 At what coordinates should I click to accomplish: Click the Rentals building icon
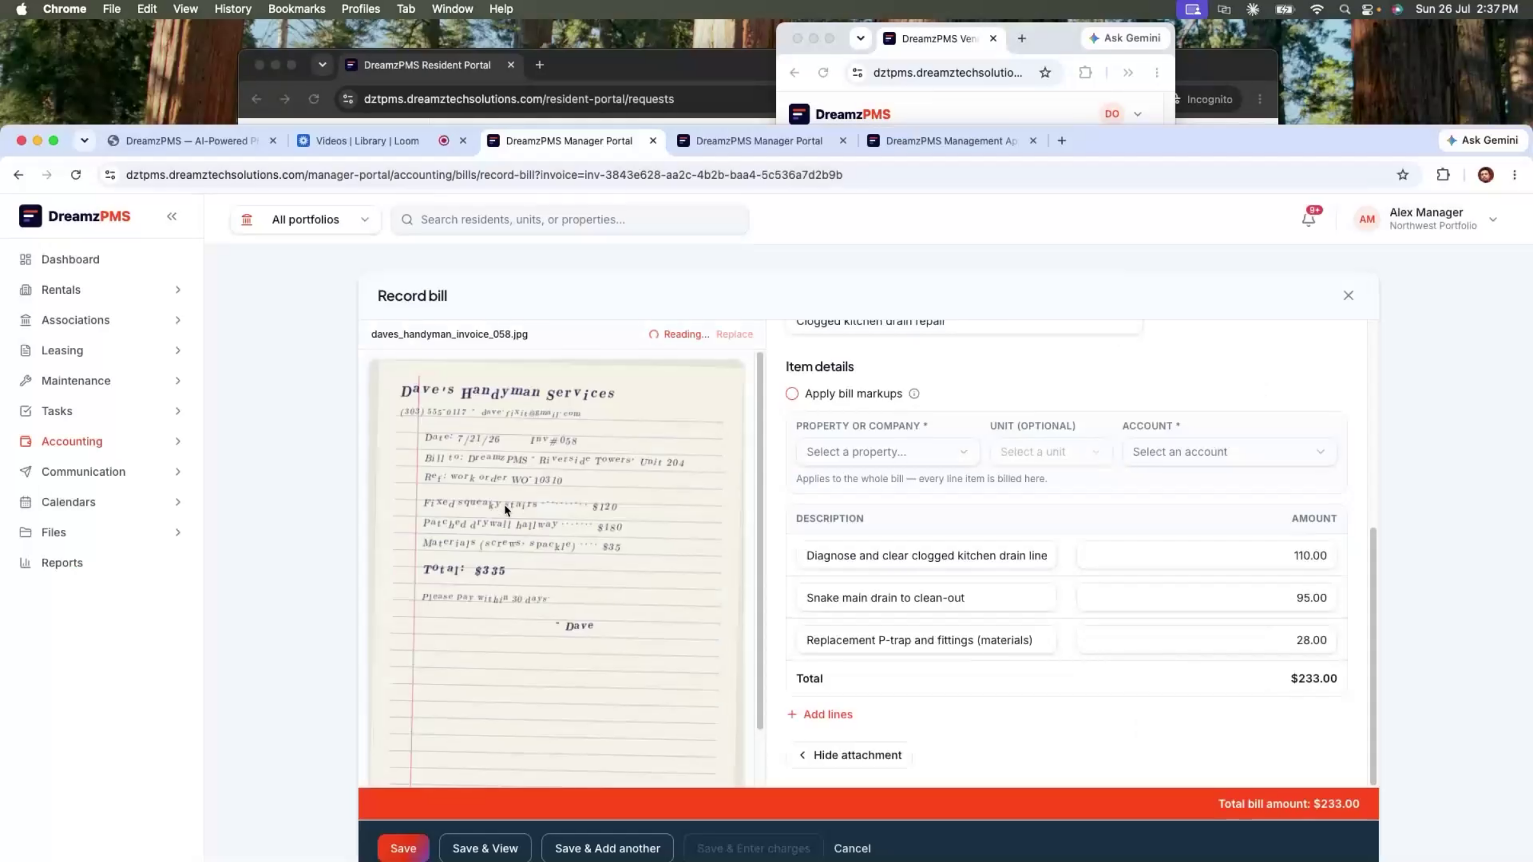[x=26, y=290]
